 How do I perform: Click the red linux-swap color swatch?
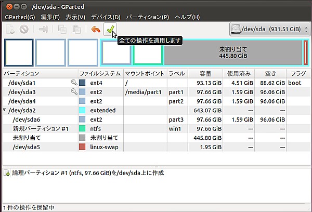pos(82,147)
